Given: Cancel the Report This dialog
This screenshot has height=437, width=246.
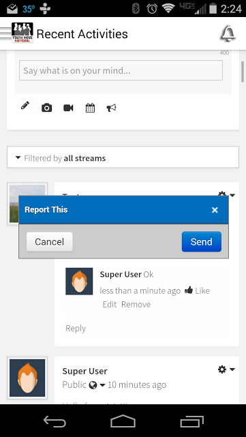Looking at the screenshot, I should pyautogui.click(x=49, y=241).
